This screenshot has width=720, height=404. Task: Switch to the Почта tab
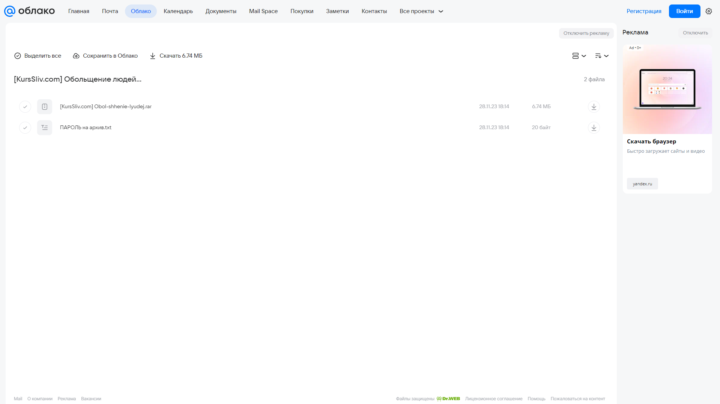(110, 11)
